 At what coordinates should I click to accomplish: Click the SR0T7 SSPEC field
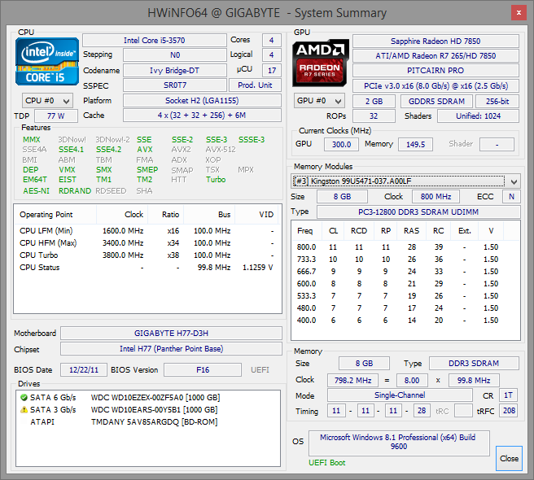pyautogui.click(x=175, y=85)
